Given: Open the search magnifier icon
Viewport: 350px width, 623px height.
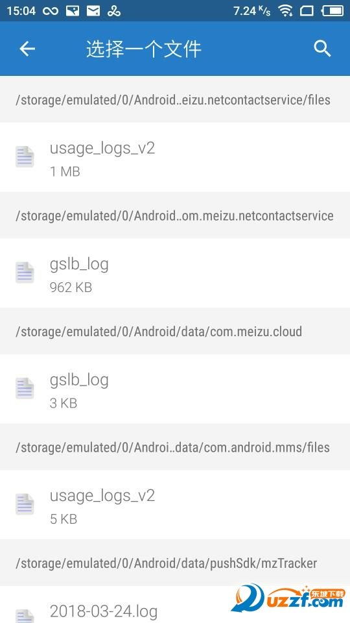Looking at the screenshot, I should point(322,49).
